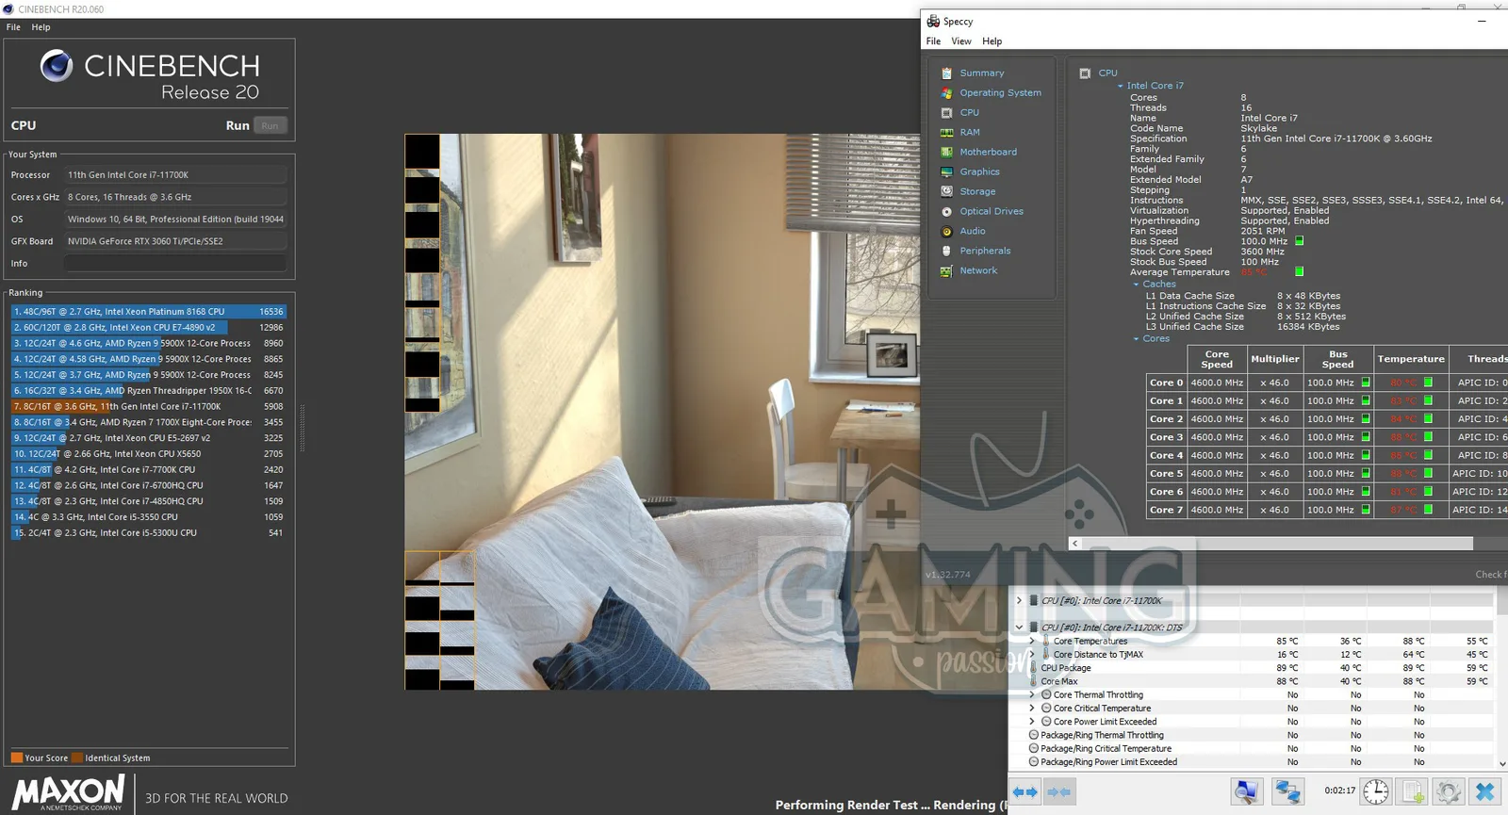Screen dimensions: 1508x815
Task: Click the Peripherals mouse icon in Speccy
Action: [947, 251]
